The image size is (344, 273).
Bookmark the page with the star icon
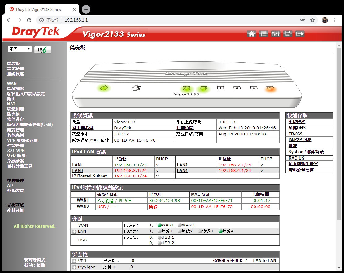312,20
